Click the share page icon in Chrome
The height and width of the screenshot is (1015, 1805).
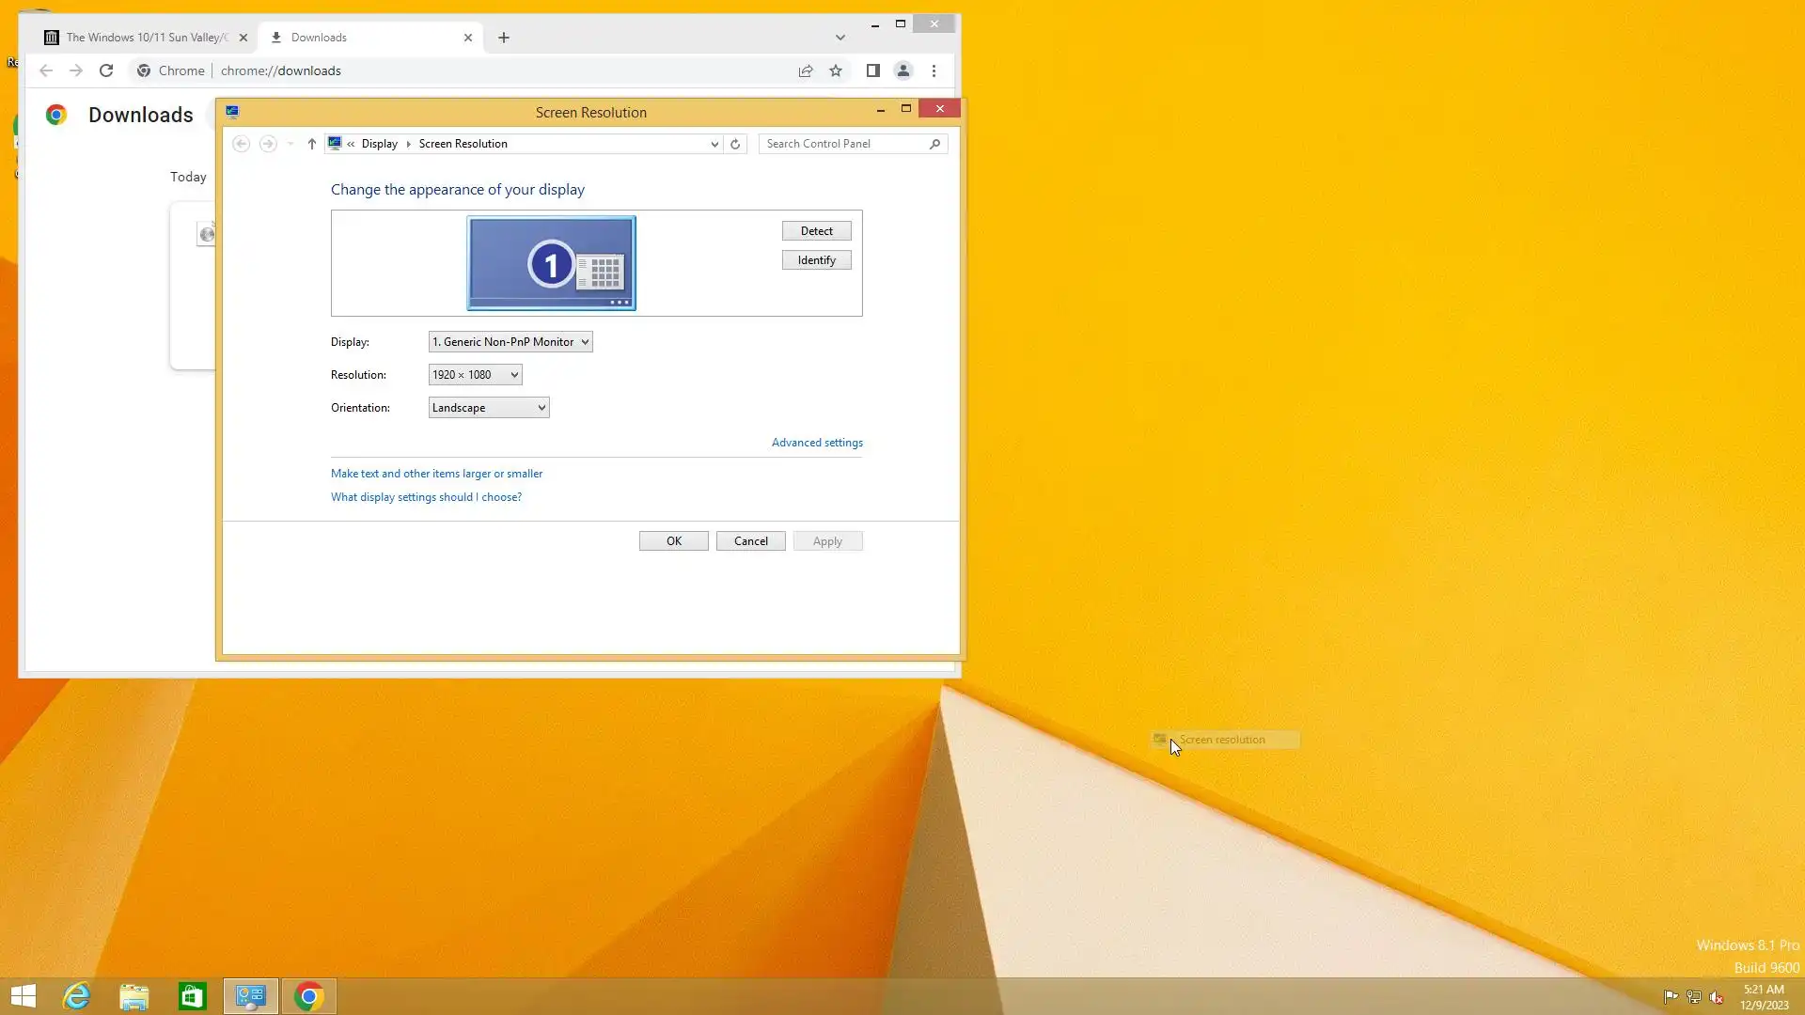pyautogui.click(x=806, y=70)
